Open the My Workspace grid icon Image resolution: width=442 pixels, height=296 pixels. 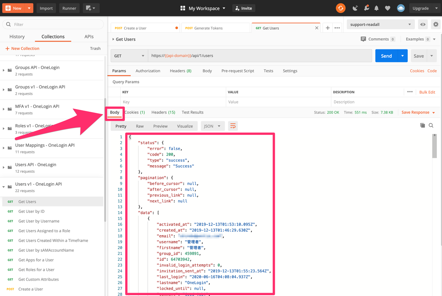(183, 8)
